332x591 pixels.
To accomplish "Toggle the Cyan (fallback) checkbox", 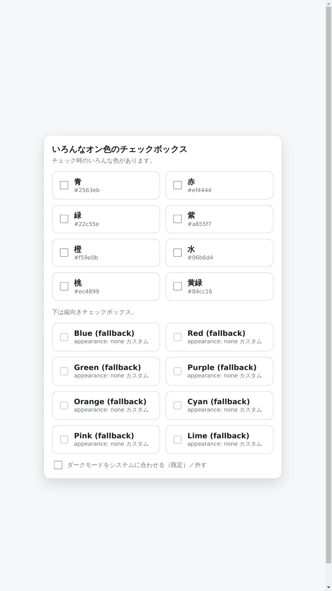I will pos(177,405).
